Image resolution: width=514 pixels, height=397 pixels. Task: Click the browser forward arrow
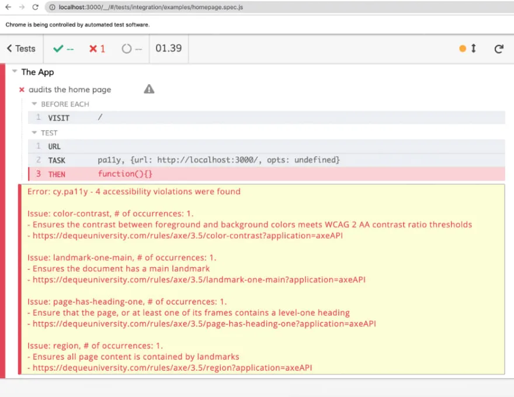point(22,7)
